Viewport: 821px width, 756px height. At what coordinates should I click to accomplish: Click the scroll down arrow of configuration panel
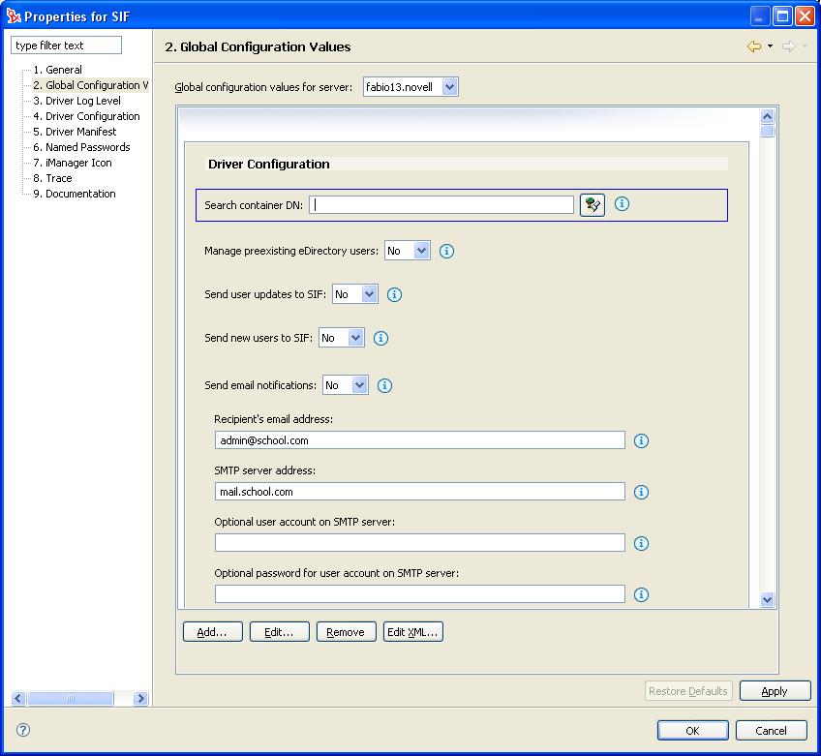click(767, 599)
